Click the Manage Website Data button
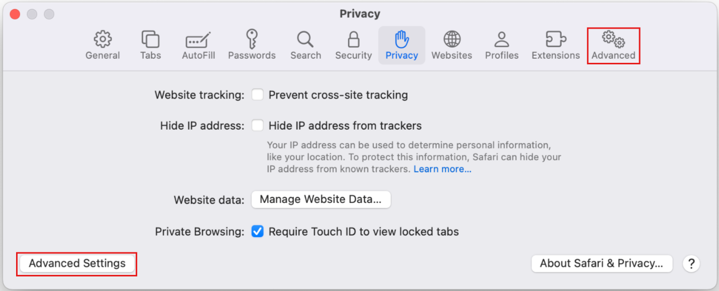 321,200
